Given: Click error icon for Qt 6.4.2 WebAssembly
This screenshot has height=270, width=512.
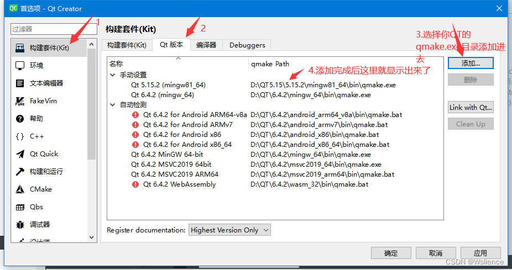Looking at the screenshot, I should pyautogui.click(x=135, y=184).
